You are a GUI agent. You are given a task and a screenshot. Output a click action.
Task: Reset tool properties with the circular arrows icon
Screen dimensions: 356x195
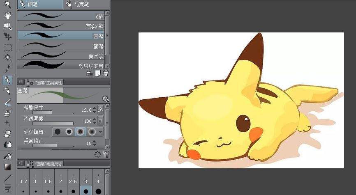[97, 154]
